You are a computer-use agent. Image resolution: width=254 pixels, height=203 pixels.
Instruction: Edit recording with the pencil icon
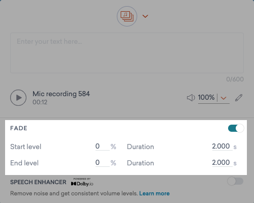239,98
